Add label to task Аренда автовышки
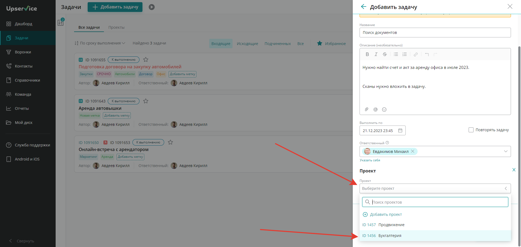The width and height of the screenshot is (521, 247). [117, 116]
